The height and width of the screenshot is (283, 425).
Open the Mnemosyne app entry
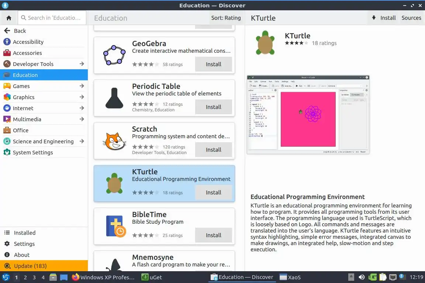(x=164, y=261)
